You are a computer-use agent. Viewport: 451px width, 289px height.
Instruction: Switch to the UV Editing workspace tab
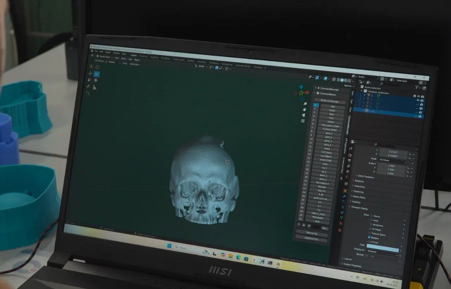(165, 58)
